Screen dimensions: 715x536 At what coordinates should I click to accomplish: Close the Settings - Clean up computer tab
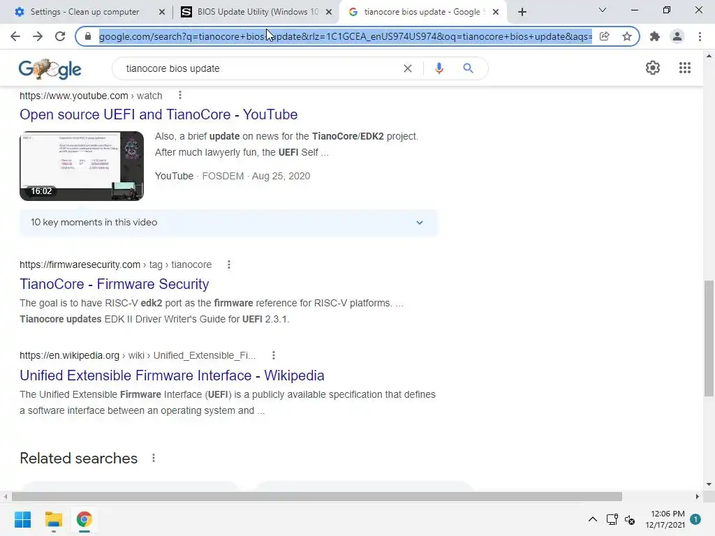tap(162, 12)
